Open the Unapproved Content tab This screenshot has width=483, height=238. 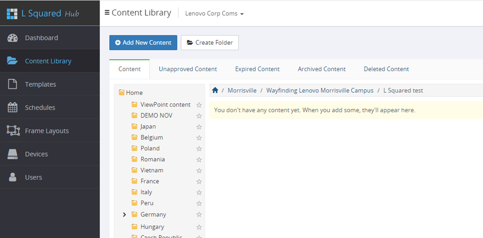point(188,69)
